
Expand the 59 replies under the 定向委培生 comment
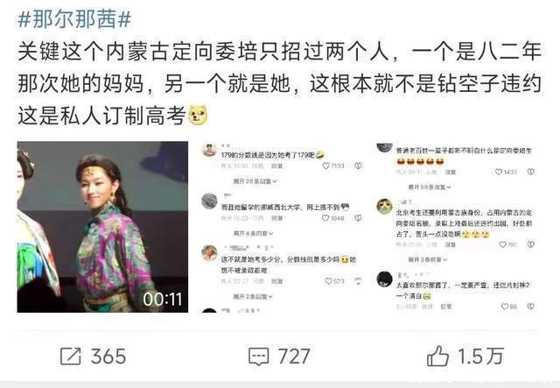430,187
